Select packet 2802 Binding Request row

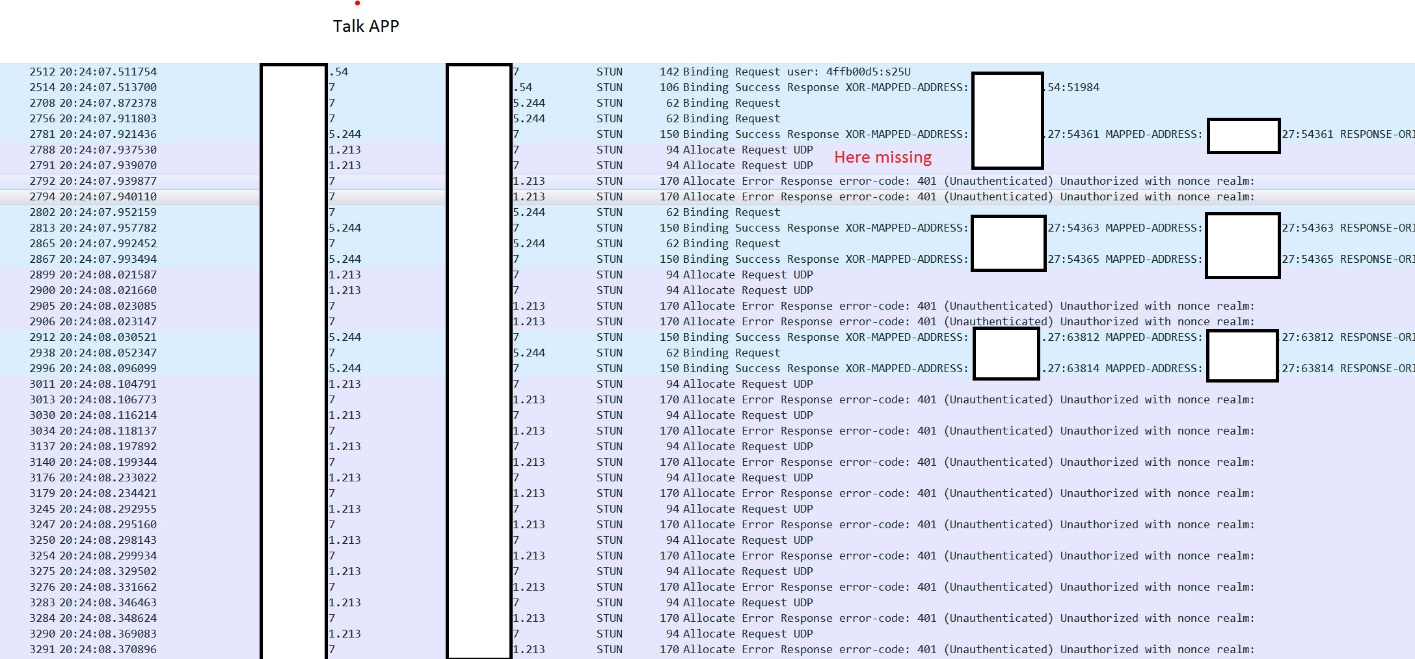click(707, 212)
